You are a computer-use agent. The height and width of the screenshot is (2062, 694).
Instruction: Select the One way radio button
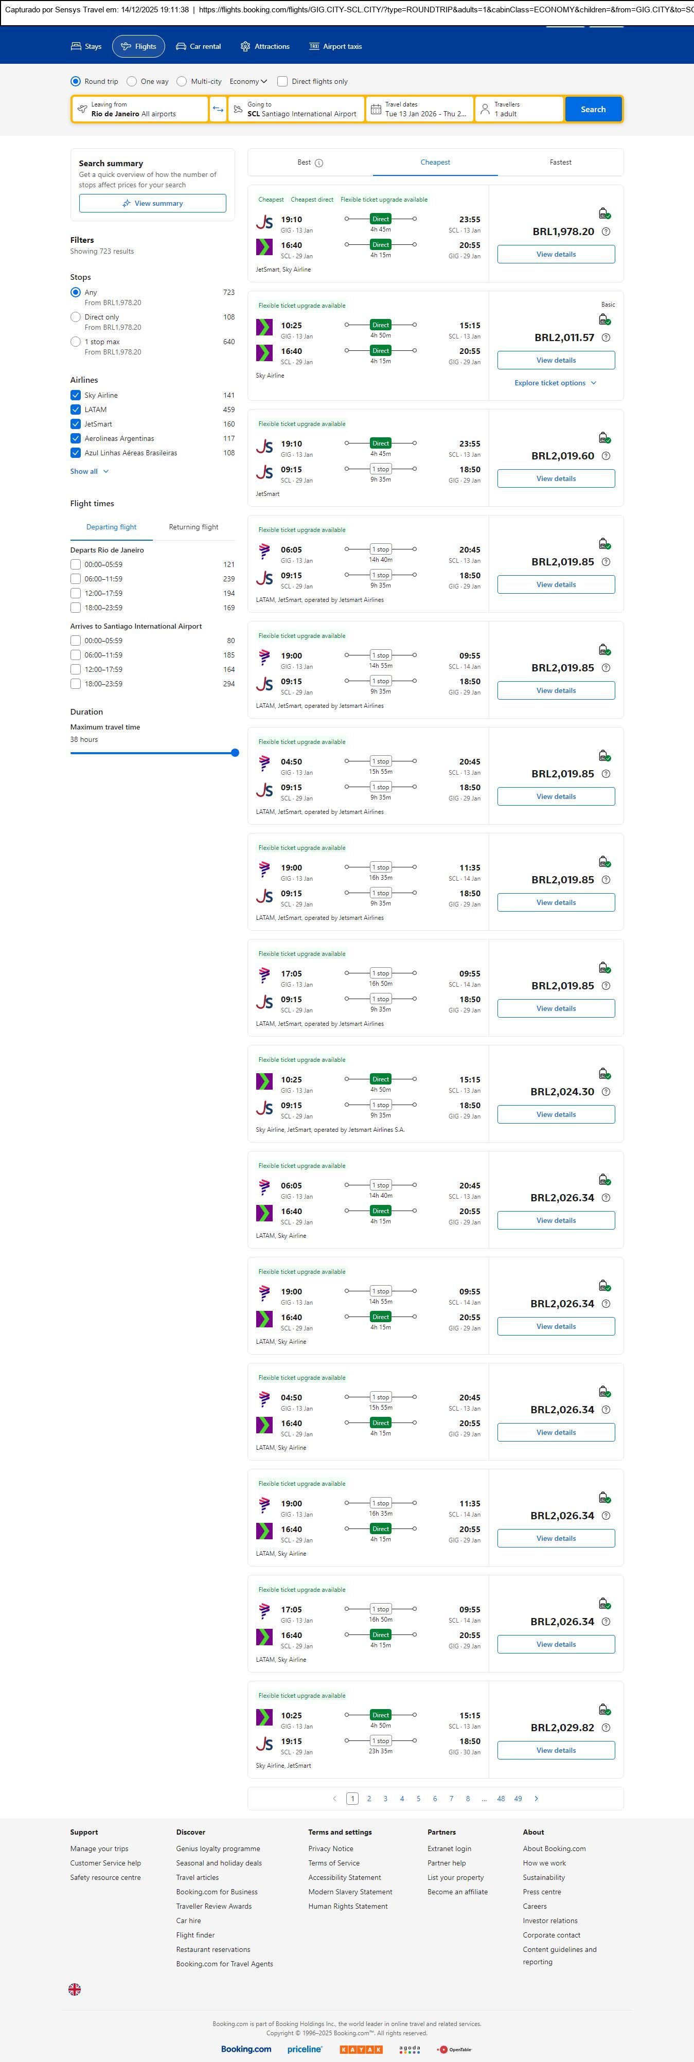tap(132, 82)
